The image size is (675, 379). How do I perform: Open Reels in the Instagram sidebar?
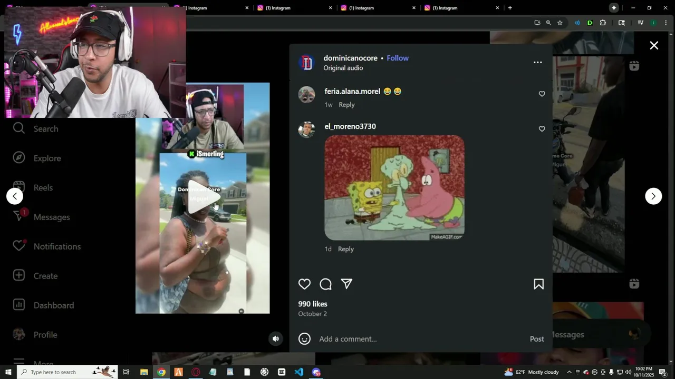coord(33,188)
